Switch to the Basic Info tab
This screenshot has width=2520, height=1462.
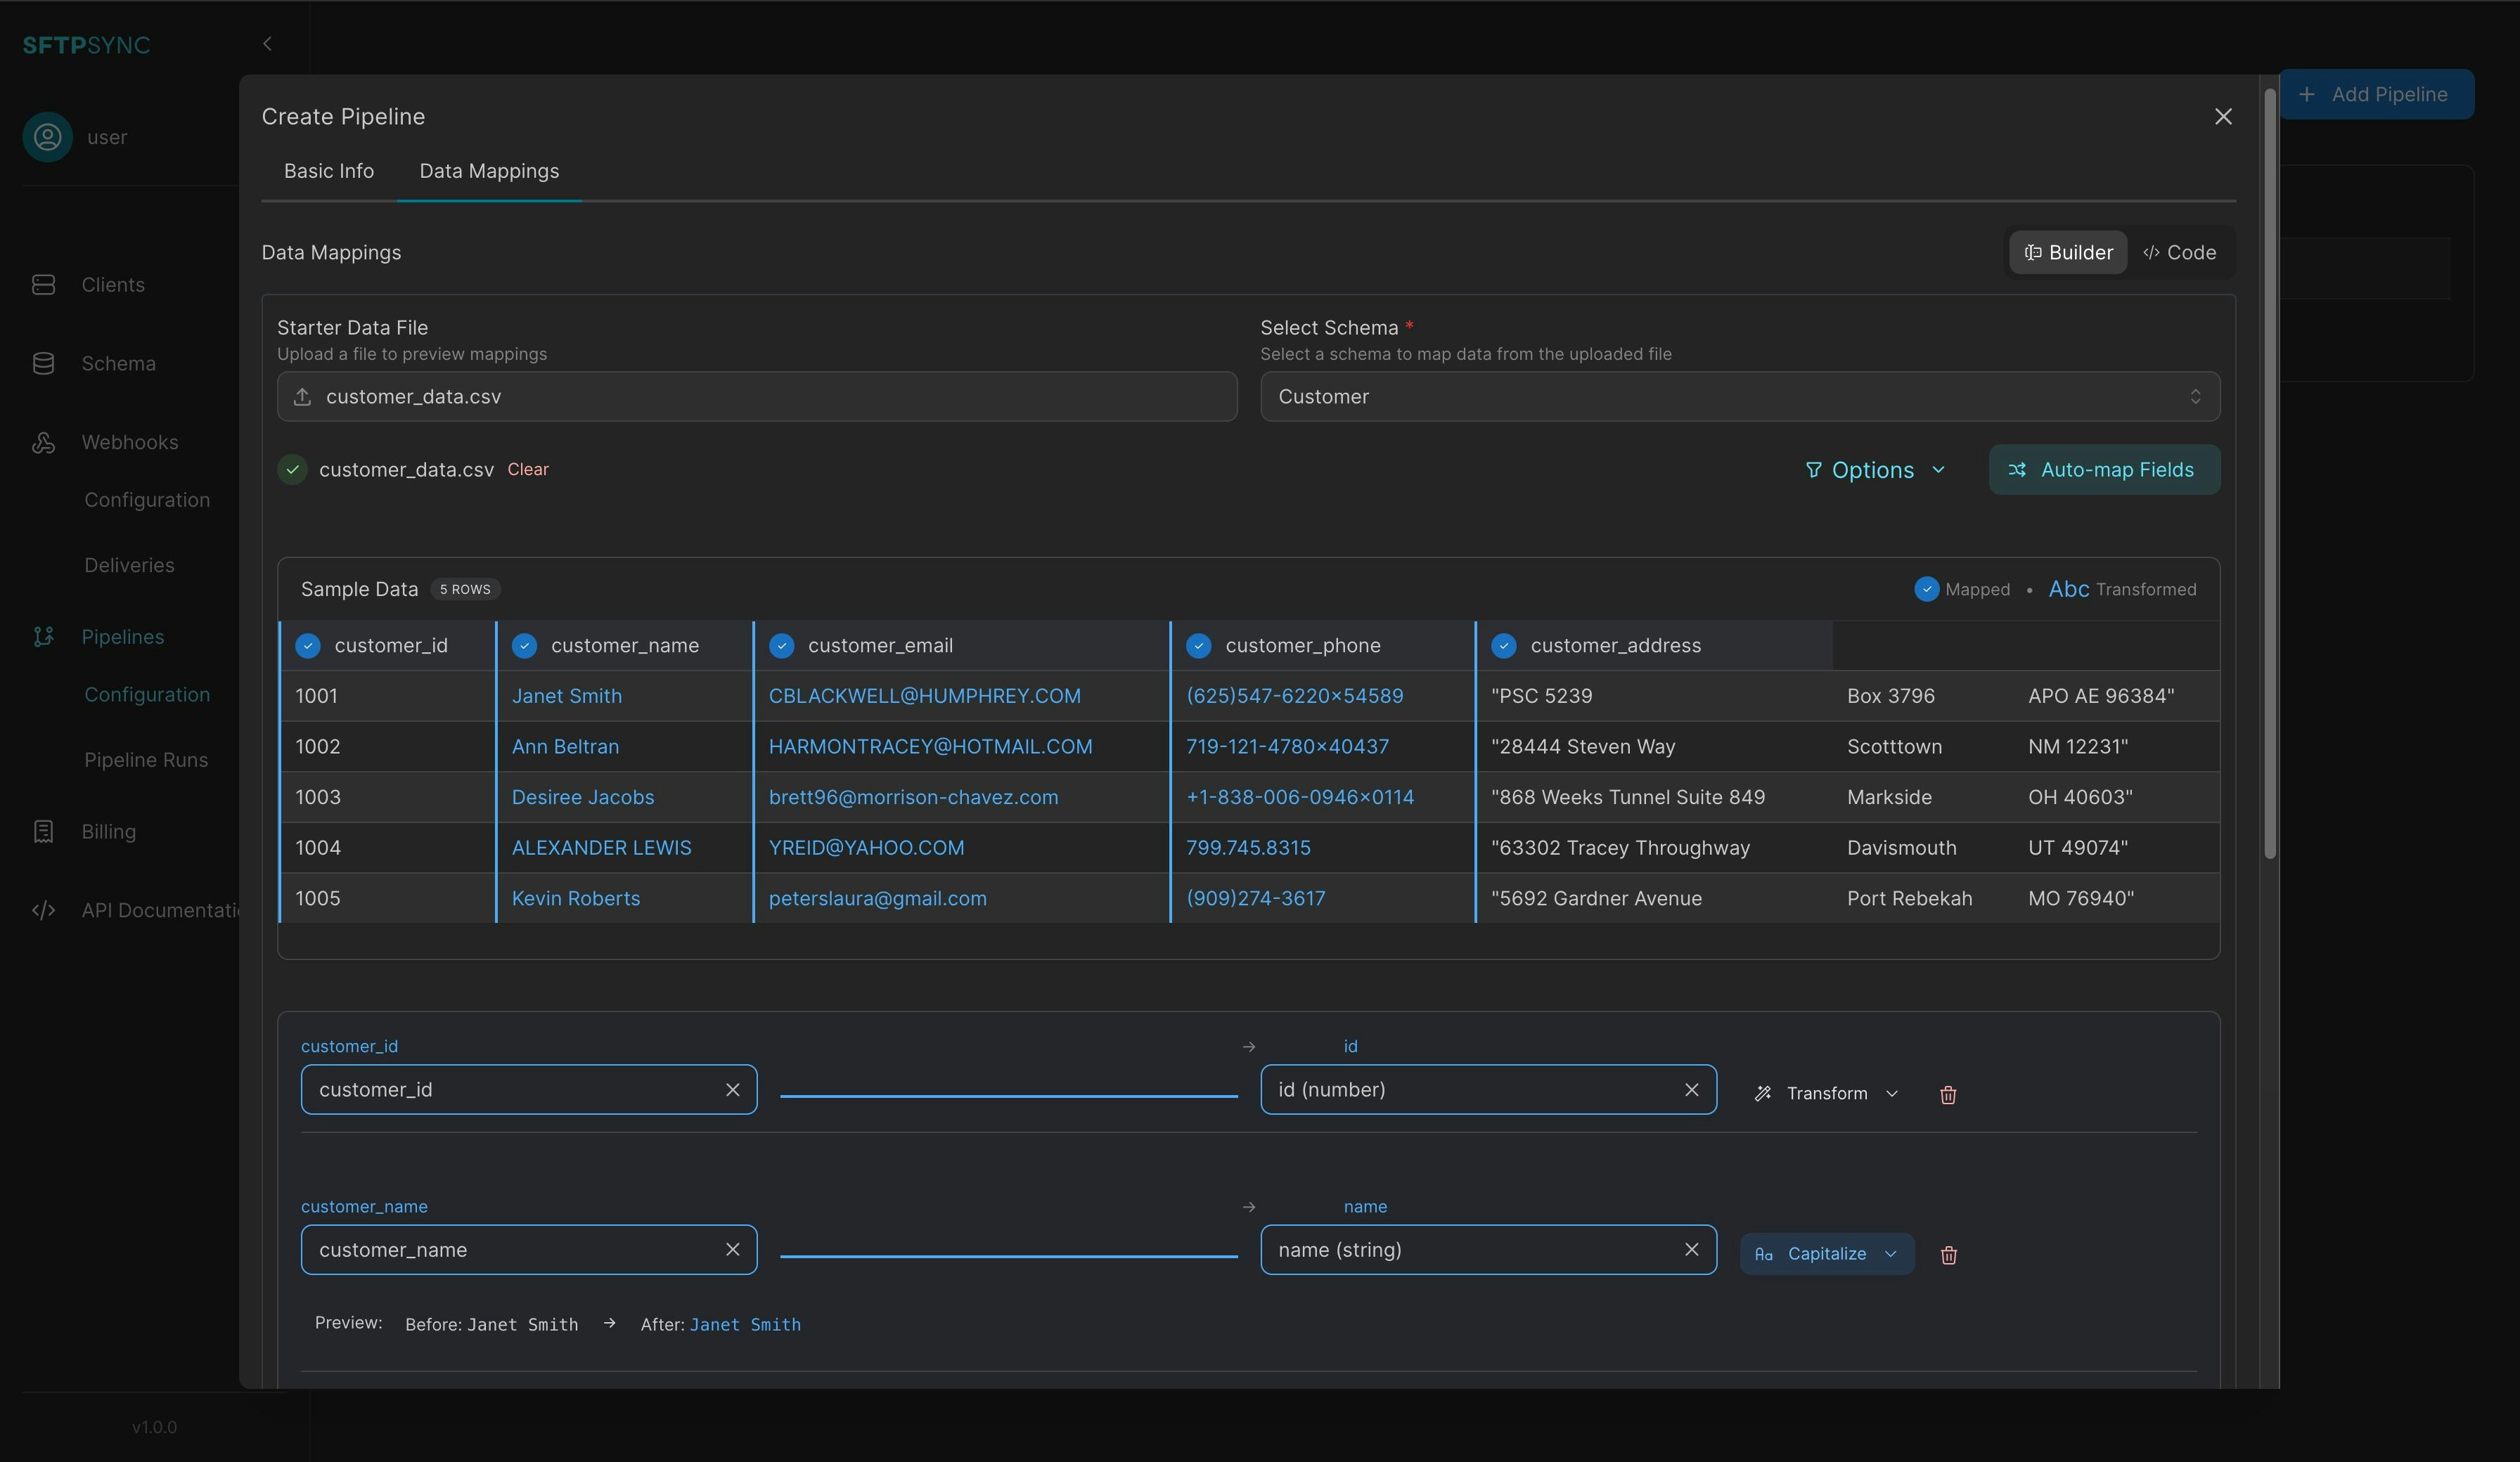coord(329,171)
